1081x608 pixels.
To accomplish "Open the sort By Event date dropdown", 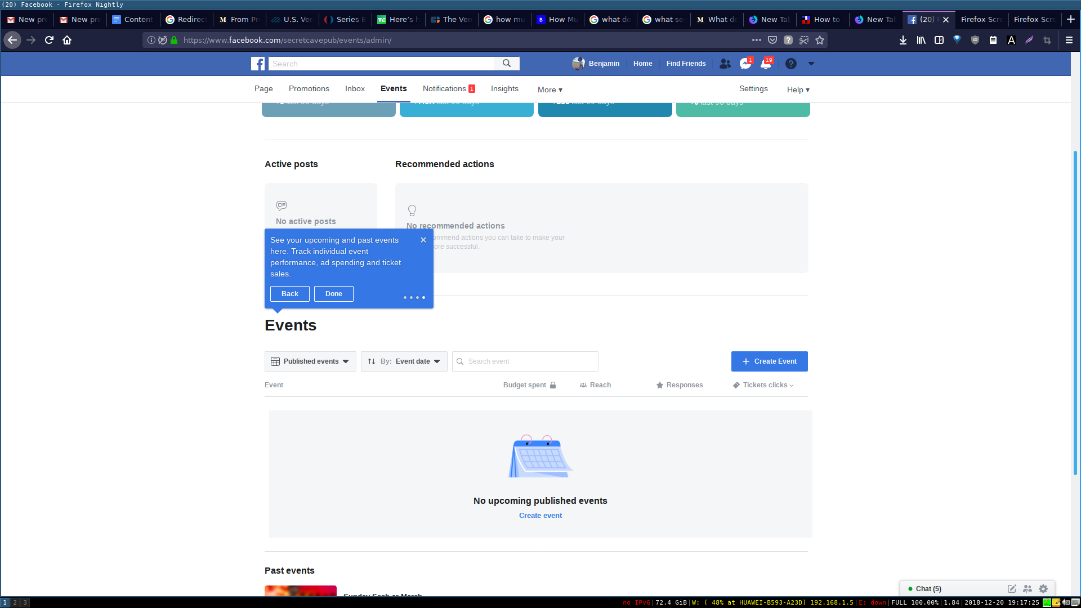I will coord(404,361).
